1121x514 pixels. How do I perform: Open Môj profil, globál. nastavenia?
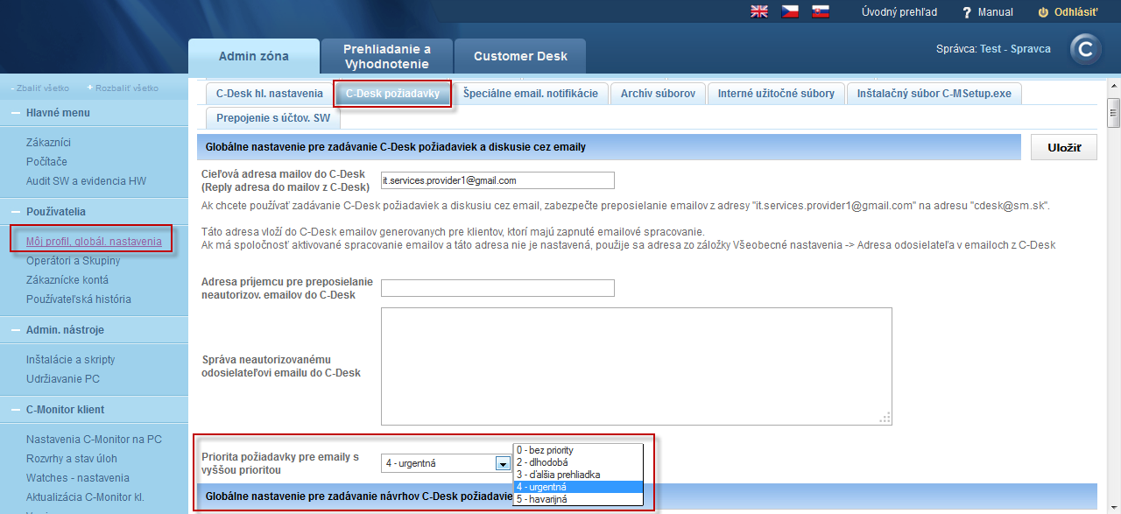[x=94, y=242]
